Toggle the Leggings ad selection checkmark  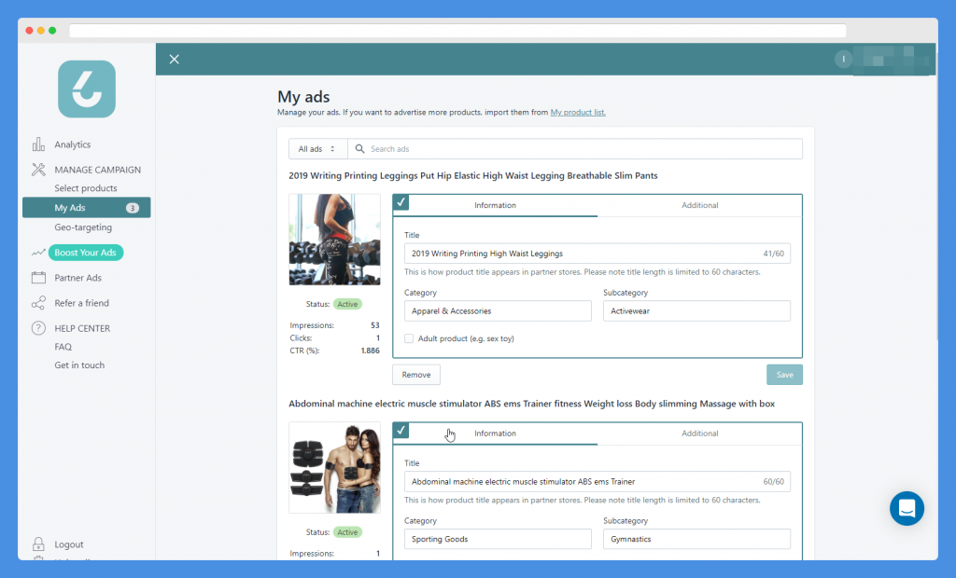tap(401, 202)
